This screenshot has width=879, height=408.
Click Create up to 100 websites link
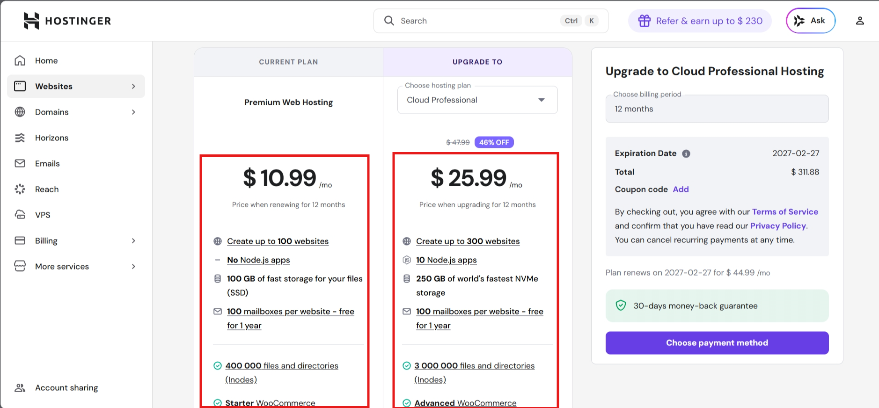tap(278, 241)
